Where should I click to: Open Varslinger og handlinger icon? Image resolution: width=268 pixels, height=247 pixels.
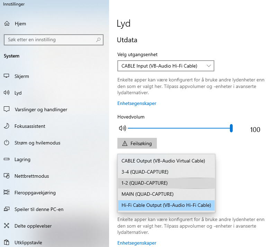7,109
